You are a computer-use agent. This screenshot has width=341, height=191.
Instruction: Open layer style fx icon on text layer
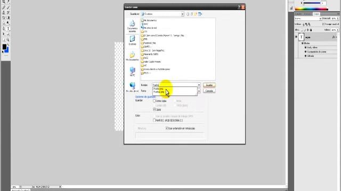point(334,37)
